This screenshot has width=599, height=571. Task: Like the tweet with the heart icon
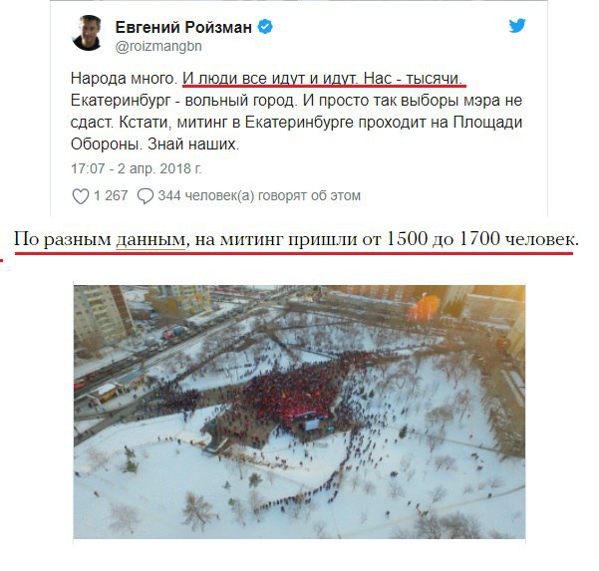pyautogui.click(x=81, y=196)
